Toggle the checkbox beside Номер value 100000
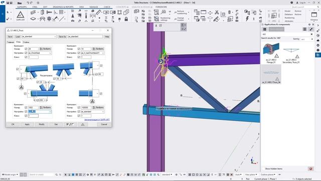The image size is (321, 181). [79, 107]
